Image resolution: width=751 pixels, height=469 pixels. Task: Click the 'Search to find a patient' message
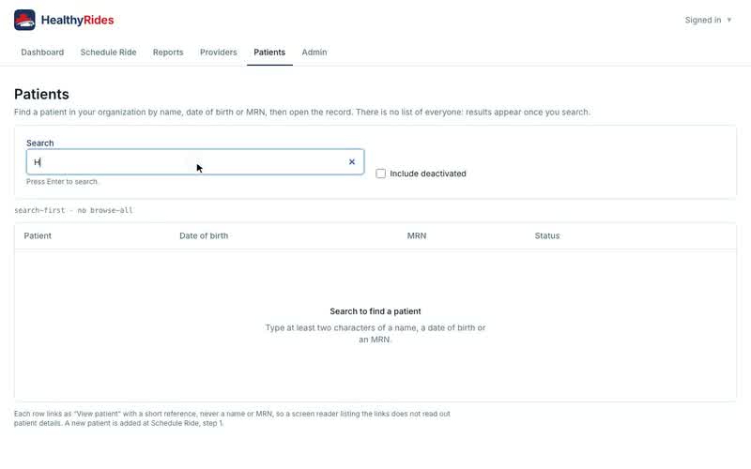pos(375,311)
